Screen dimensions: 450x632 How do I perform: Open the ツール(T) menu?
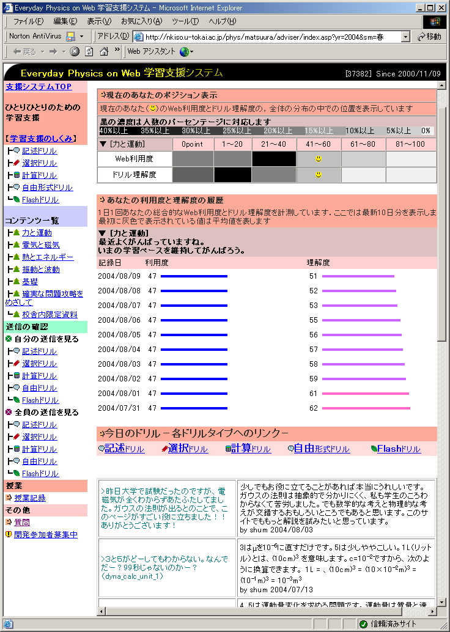point(185,21)
